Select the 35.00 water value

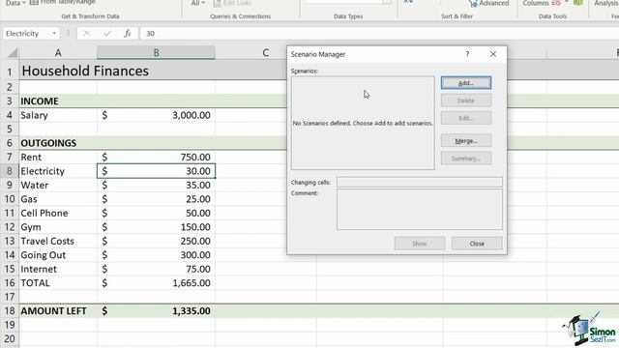pos(156,185)
